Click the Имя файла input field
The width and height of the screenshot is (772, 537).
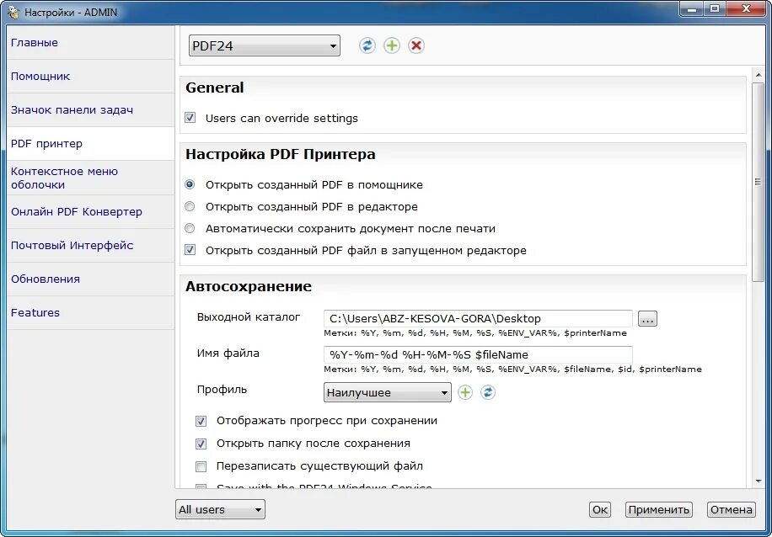478,354
